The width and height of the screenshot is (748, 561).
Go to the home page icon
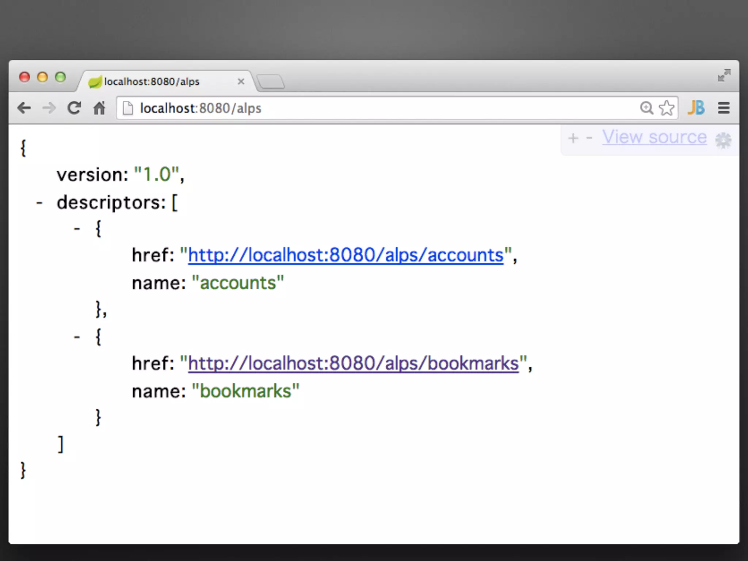(99, 108)
